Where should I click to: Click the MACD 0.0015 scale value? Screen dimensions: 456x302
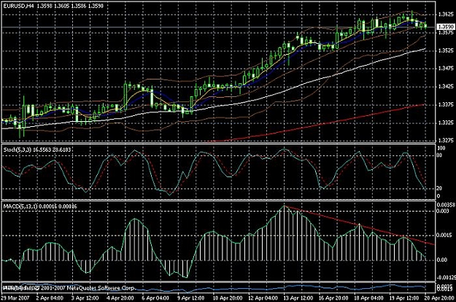pyautogui.click(x=443, y=235)
